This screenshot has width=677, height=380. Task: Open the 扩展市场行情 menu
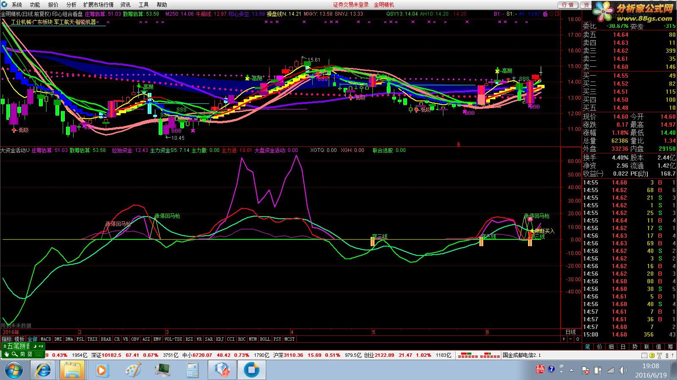tap(98, 5)
